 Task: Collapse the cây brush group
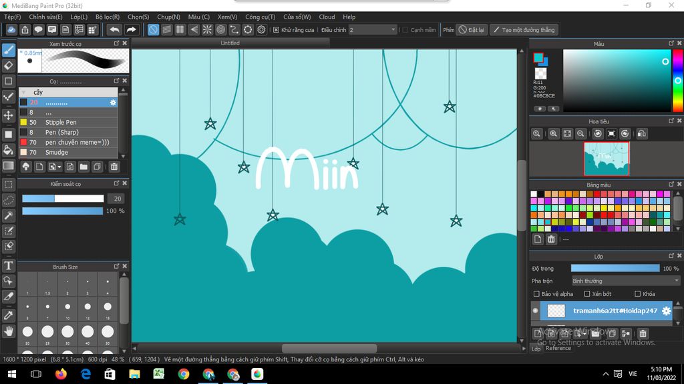[23, 92]
